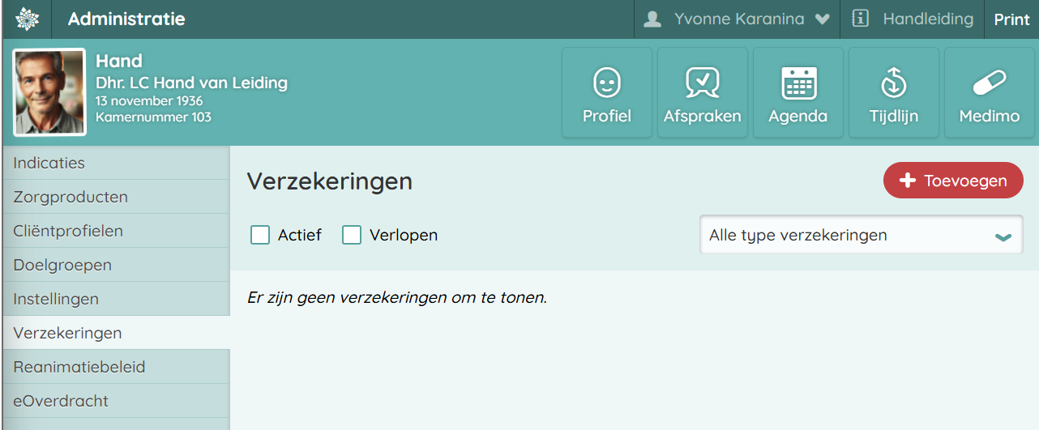Image resolution: width=1039 pixels, height=430 pixels.
Task: Click the Handleiding info icon
Action: pyautogui.click(x=861, y=19)
